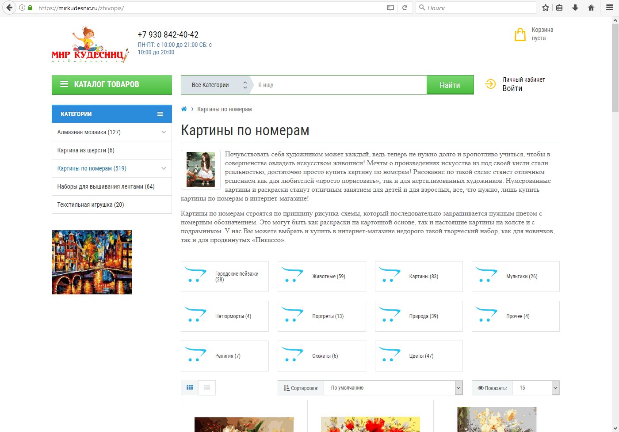619x432 pixels.
Task: Open the Сортировка dropdown
Action: pyautogui.click(x=393, y=388)
